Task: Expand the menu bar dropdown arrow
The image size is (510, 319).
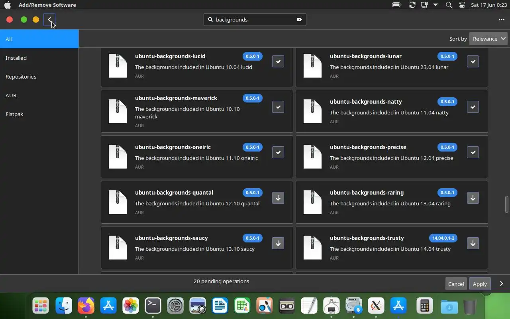Action: (x=435, y=5)
